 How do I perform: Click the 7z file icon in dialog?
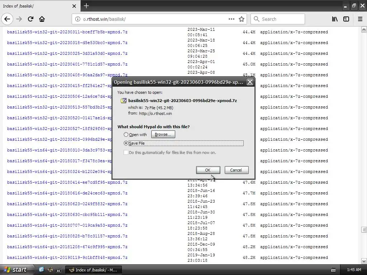(124, 101)
